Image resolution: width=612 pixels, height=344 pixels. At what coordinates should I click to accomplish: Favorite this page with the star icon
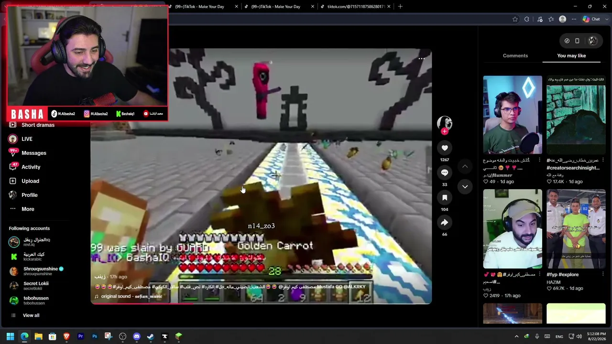(x=515, y=19)
